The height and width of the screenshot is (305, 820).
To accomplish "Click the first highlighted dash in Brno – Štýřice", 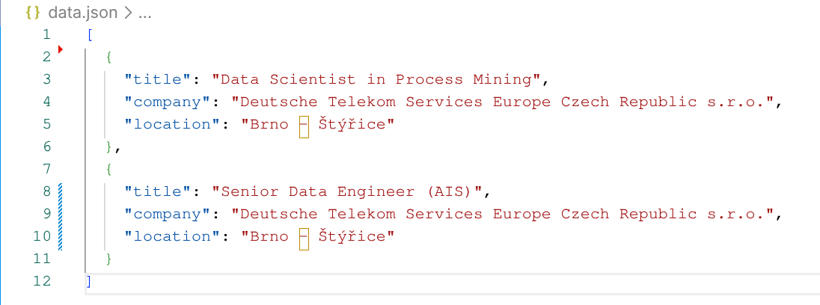I will [x=304, y=124].
